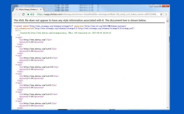184x114 pixels.
Task: Collapse url node containing list128
Action: pyautogui.click(x=16, y=74)
